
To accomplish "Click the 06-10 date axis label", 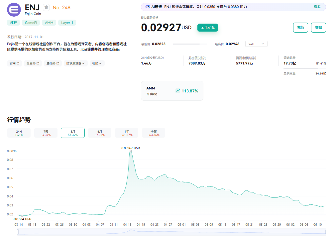I will tap(318, 225).
